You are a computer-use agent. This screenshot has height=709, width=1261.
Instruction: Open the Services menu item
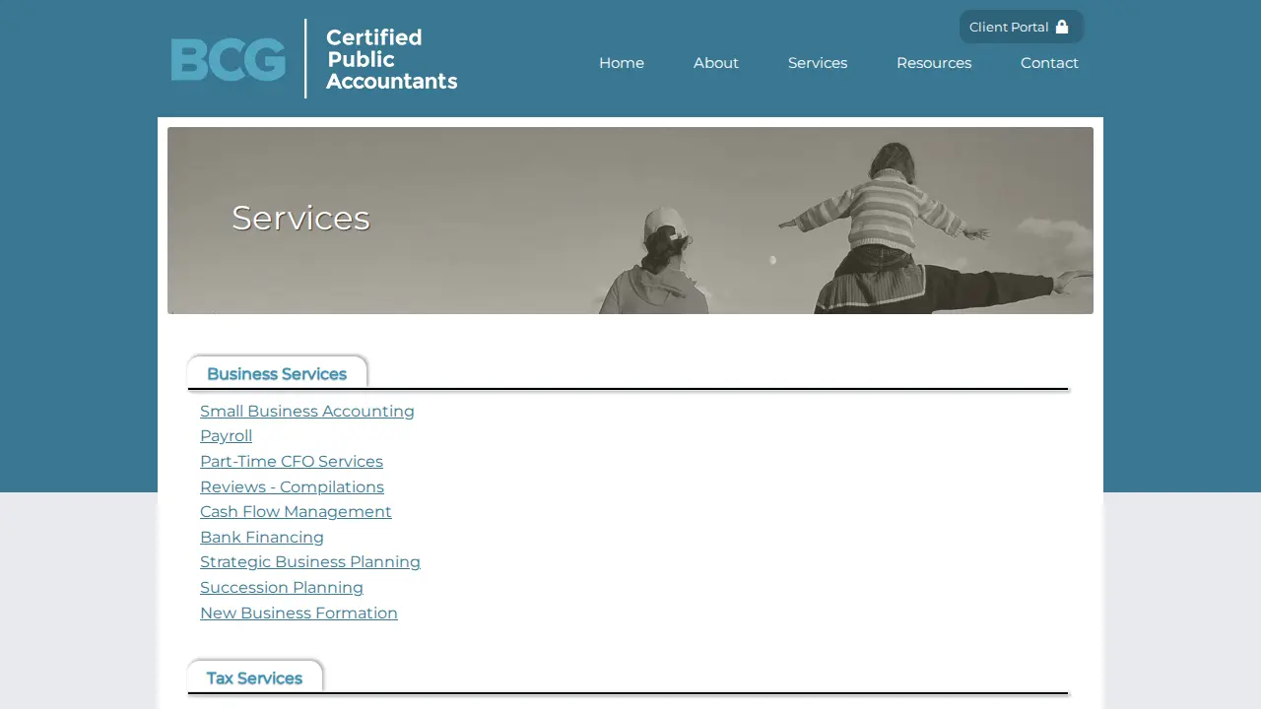point(818,63)
